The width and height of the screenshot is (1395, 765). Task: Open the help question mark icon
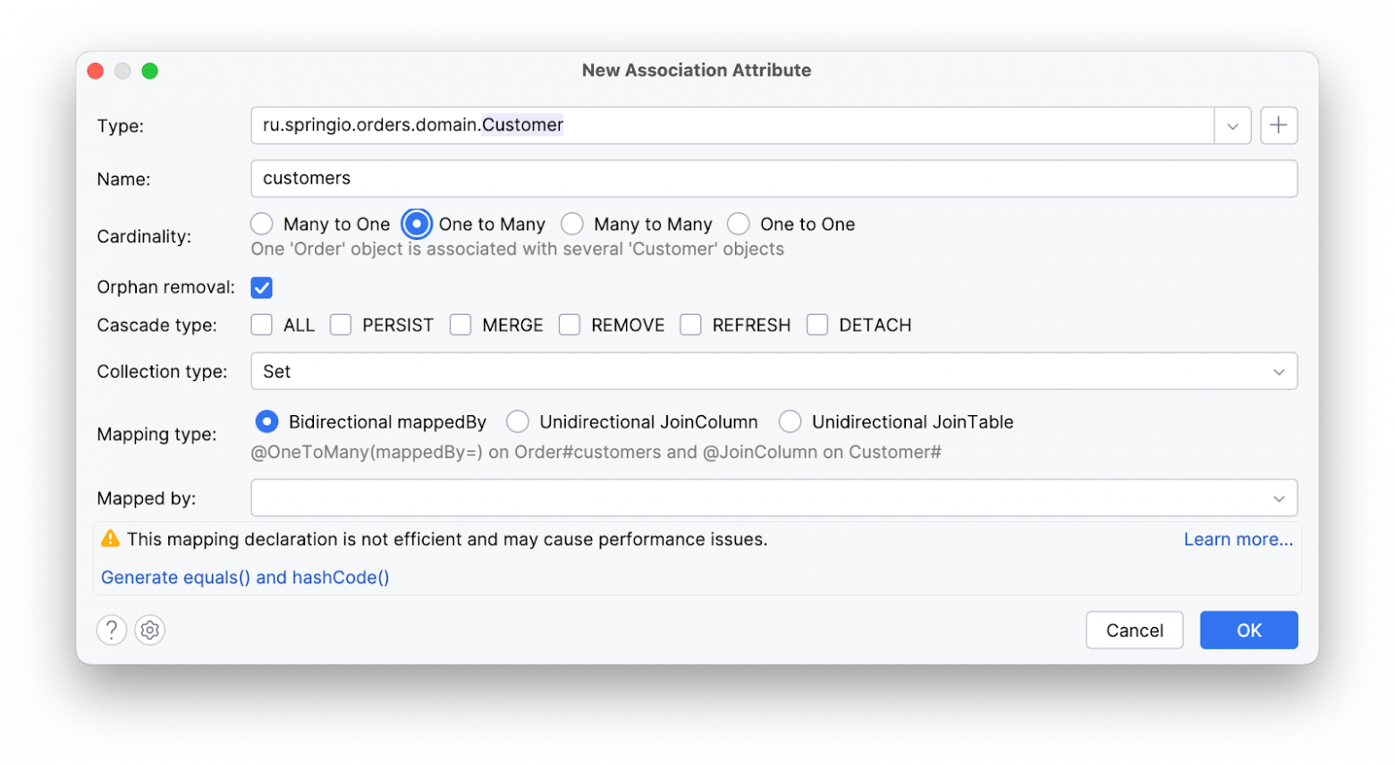pos(112,630)
